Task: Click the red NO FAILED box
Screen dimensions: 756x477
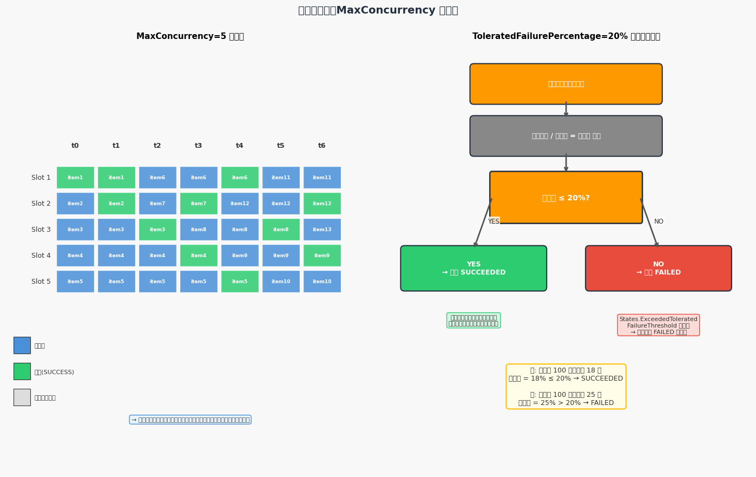Action: click(x=659, y=269)
